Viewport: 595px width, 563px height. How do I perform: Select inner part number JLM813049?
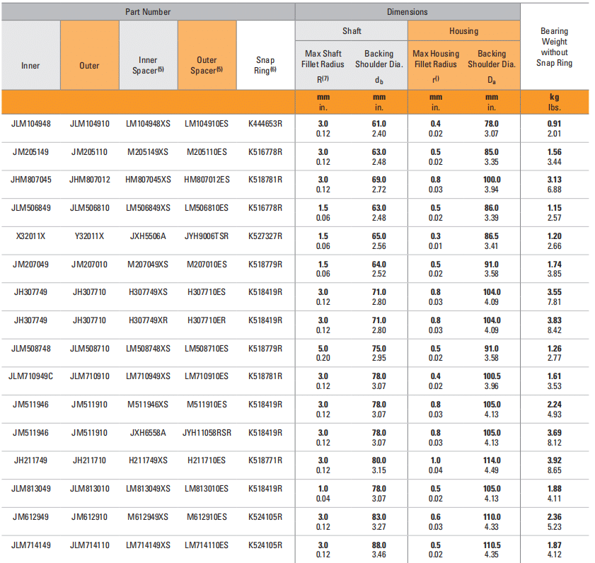click(31, 489)
